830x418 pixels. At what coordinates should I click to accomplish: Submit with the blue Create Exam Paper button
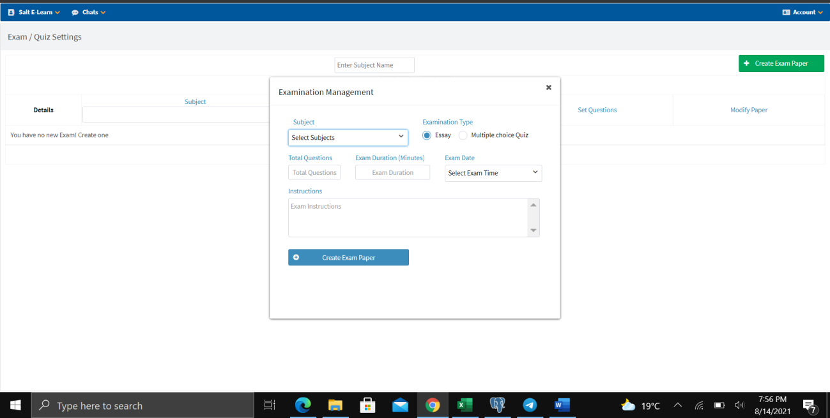coord(348,257)
